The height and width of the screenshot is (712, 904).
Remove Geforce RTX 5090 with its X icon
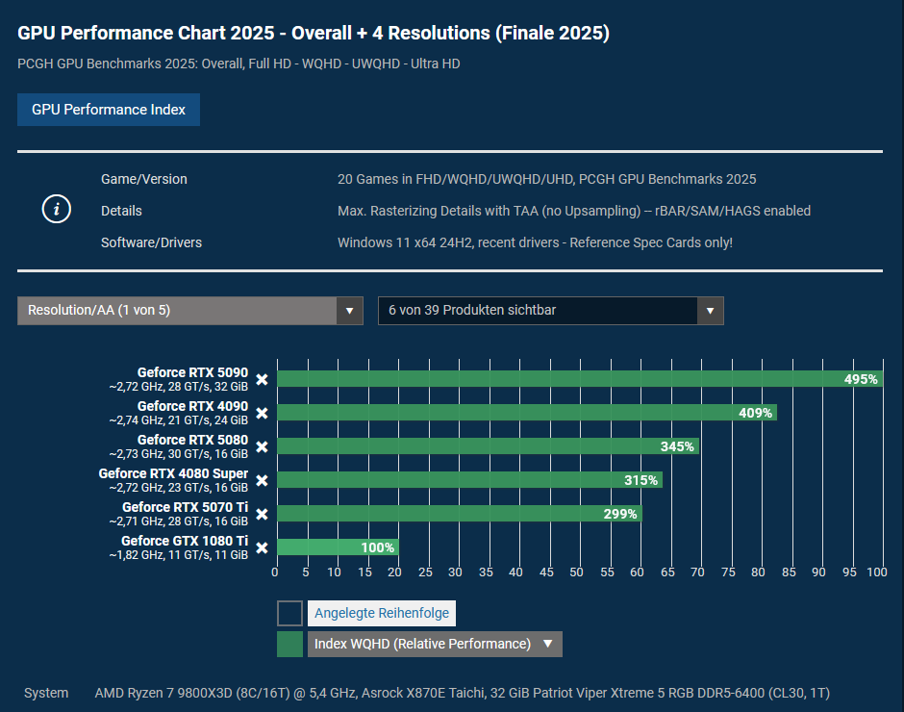click(262, 380)
